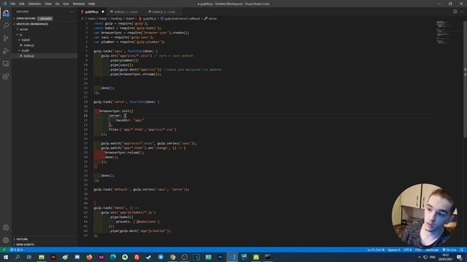Viewport: 467px width, 262px height.
Task: Open the Extensions view
Action: point(6,76)
